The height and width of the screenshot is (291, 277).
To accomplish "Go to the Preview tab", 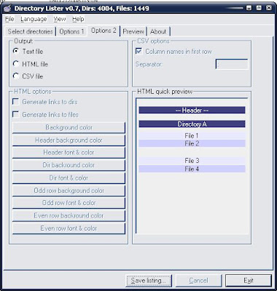I will [x=133, y=31].
